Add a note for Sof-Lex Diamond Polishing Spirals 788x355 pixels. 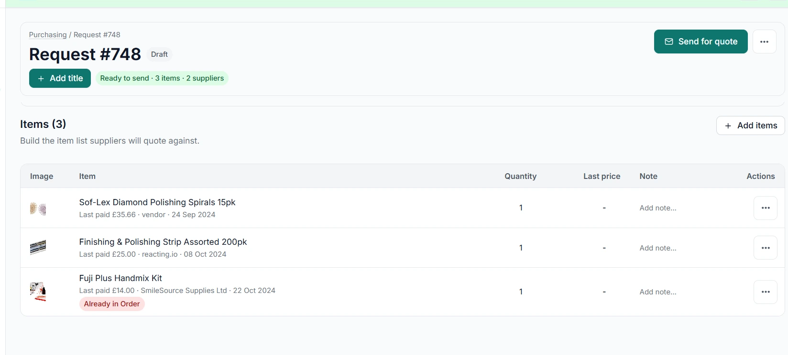click(x=658, y=208)
